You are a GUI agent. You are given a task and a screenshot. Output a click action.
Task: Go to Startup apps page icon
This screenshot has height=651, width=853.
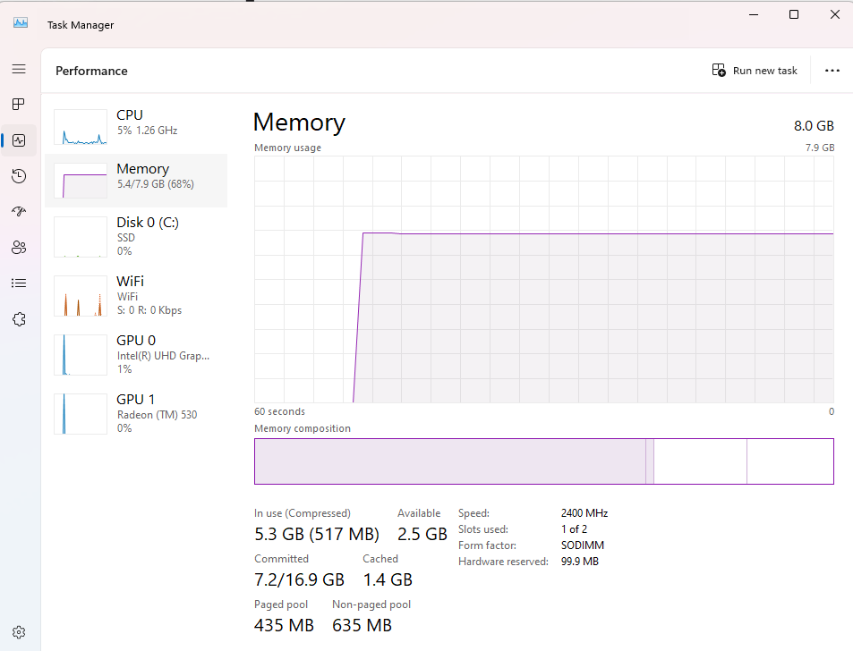pos(19,212)
